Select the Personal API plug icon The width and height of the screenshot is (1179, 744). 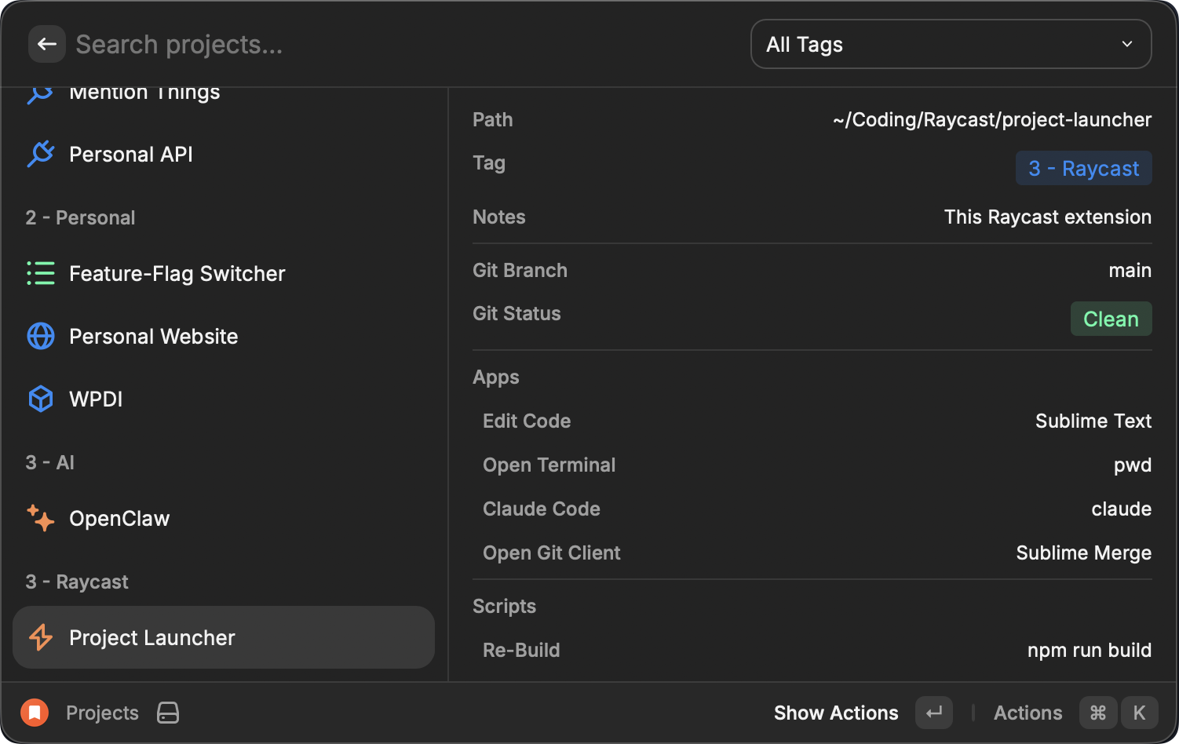[40, 154]
